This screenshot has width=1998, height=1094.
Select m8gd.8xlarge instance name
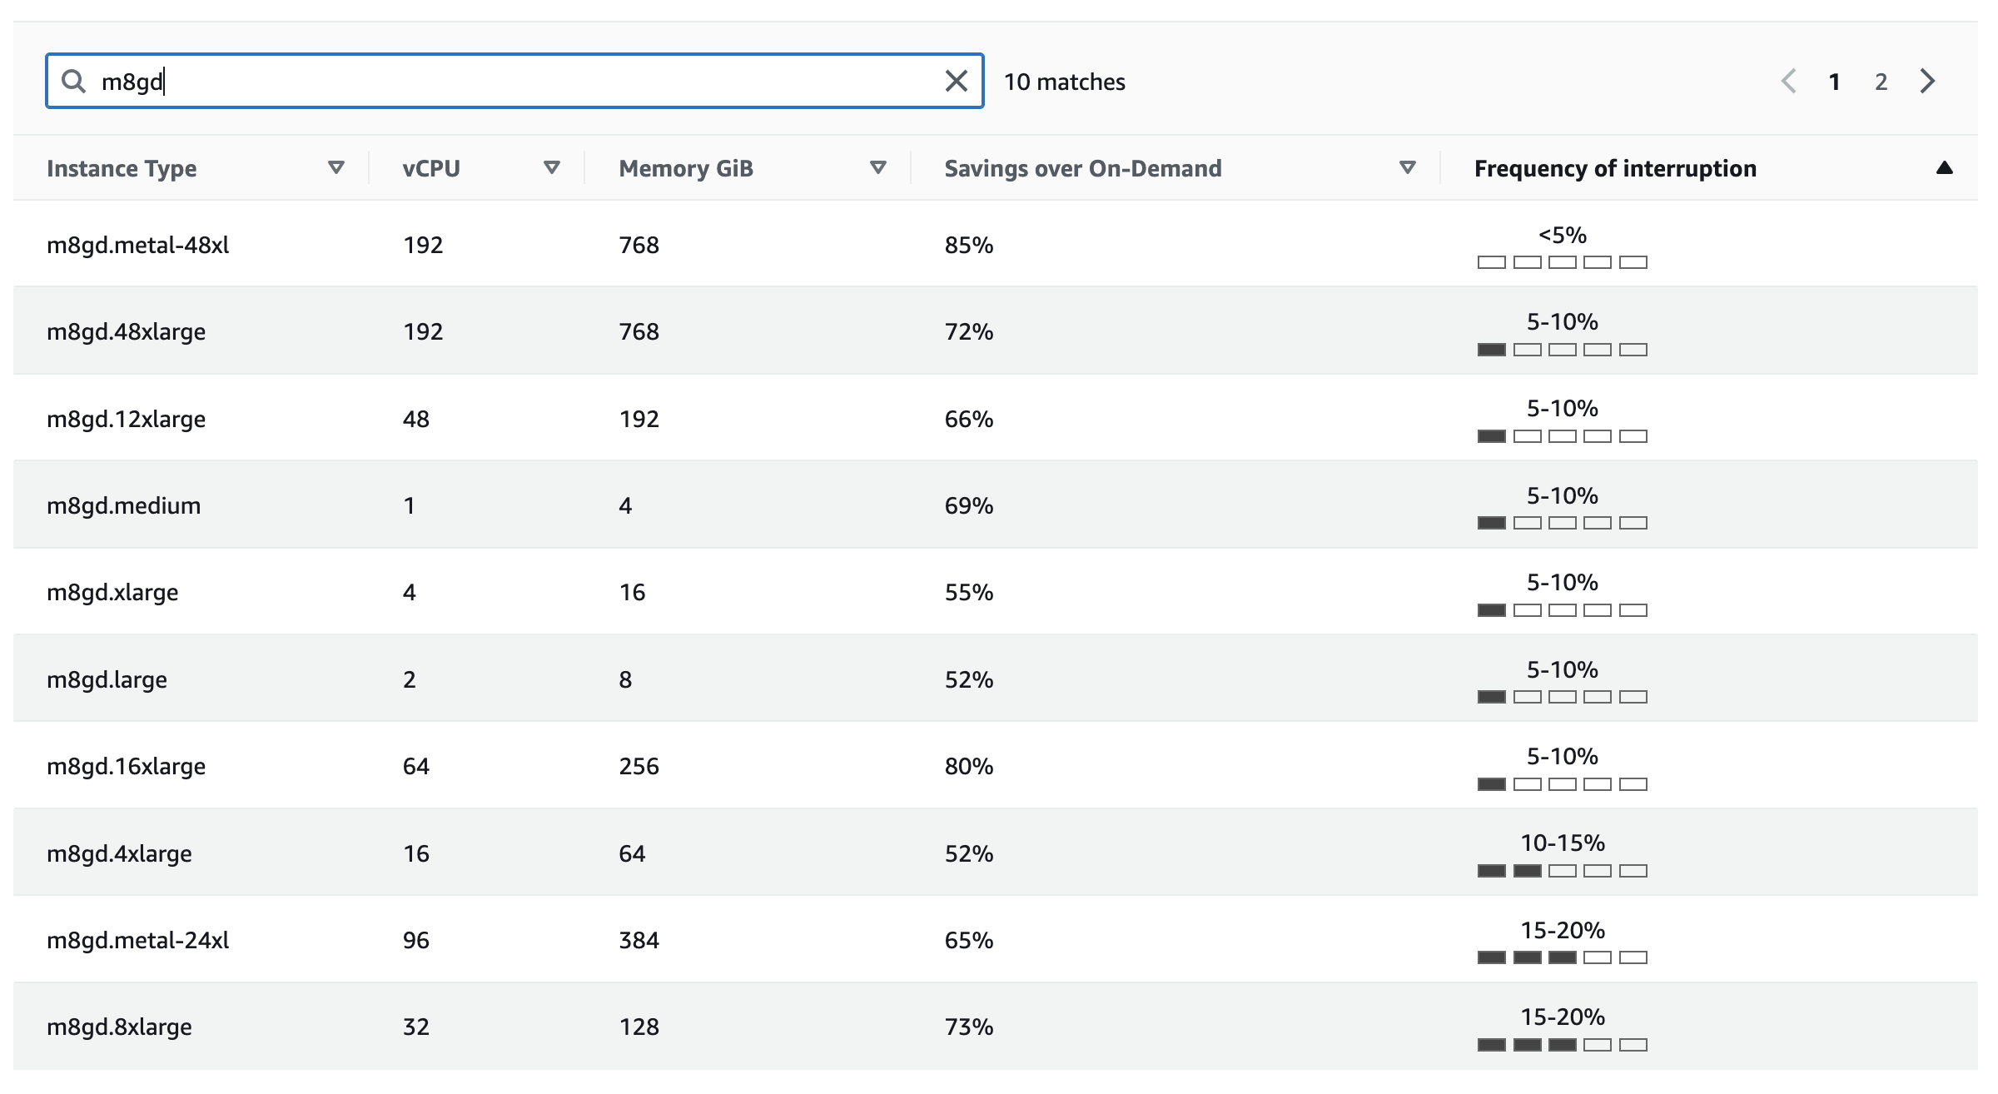pyautogui.click(x=119, y=1027)
